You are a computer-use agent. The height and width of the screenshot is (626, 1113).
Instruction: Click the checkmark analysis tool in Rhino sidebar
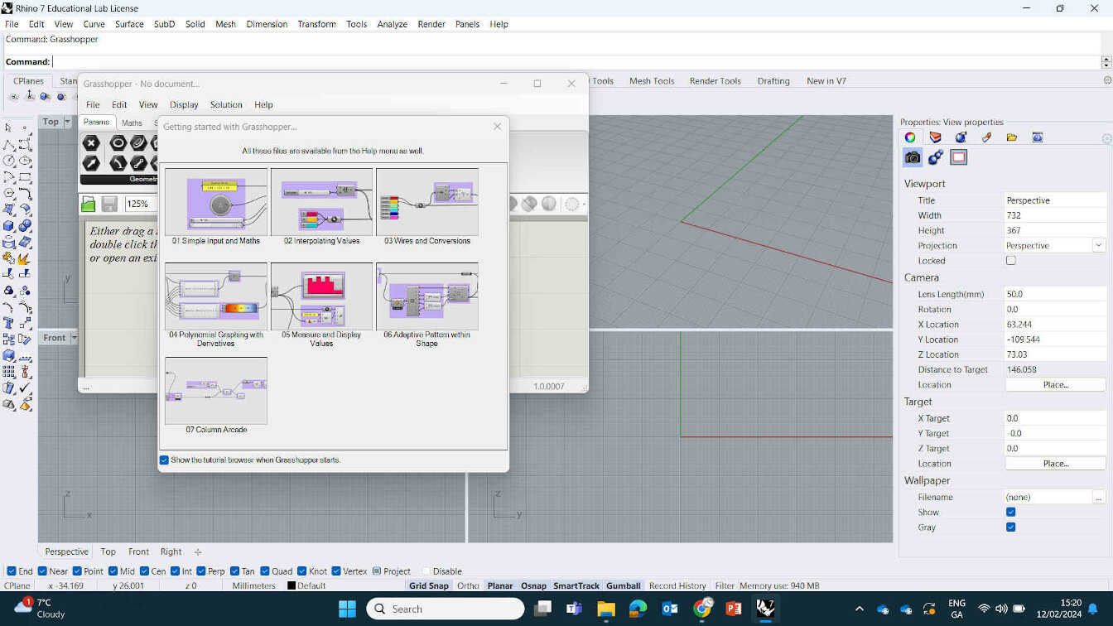click(25, 388)
